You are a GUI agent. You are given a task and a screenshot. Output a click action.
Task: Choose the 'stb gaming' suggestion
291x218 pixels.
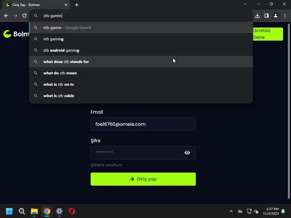[x=141, y=39]
